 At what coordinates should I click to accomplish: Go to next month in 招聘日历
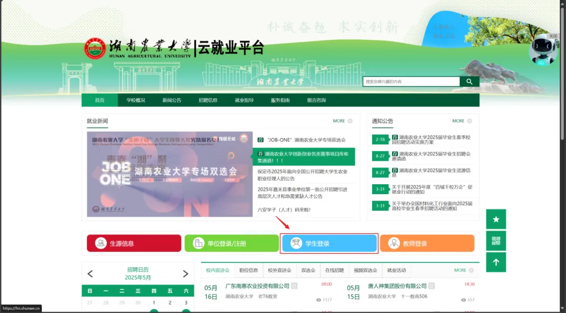point(186,274)
